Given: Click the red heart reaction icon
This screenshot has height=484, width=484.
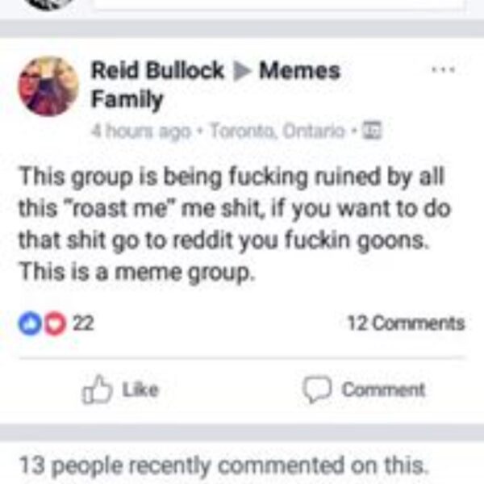Looking at the screenshot, I should click(55, 323).
